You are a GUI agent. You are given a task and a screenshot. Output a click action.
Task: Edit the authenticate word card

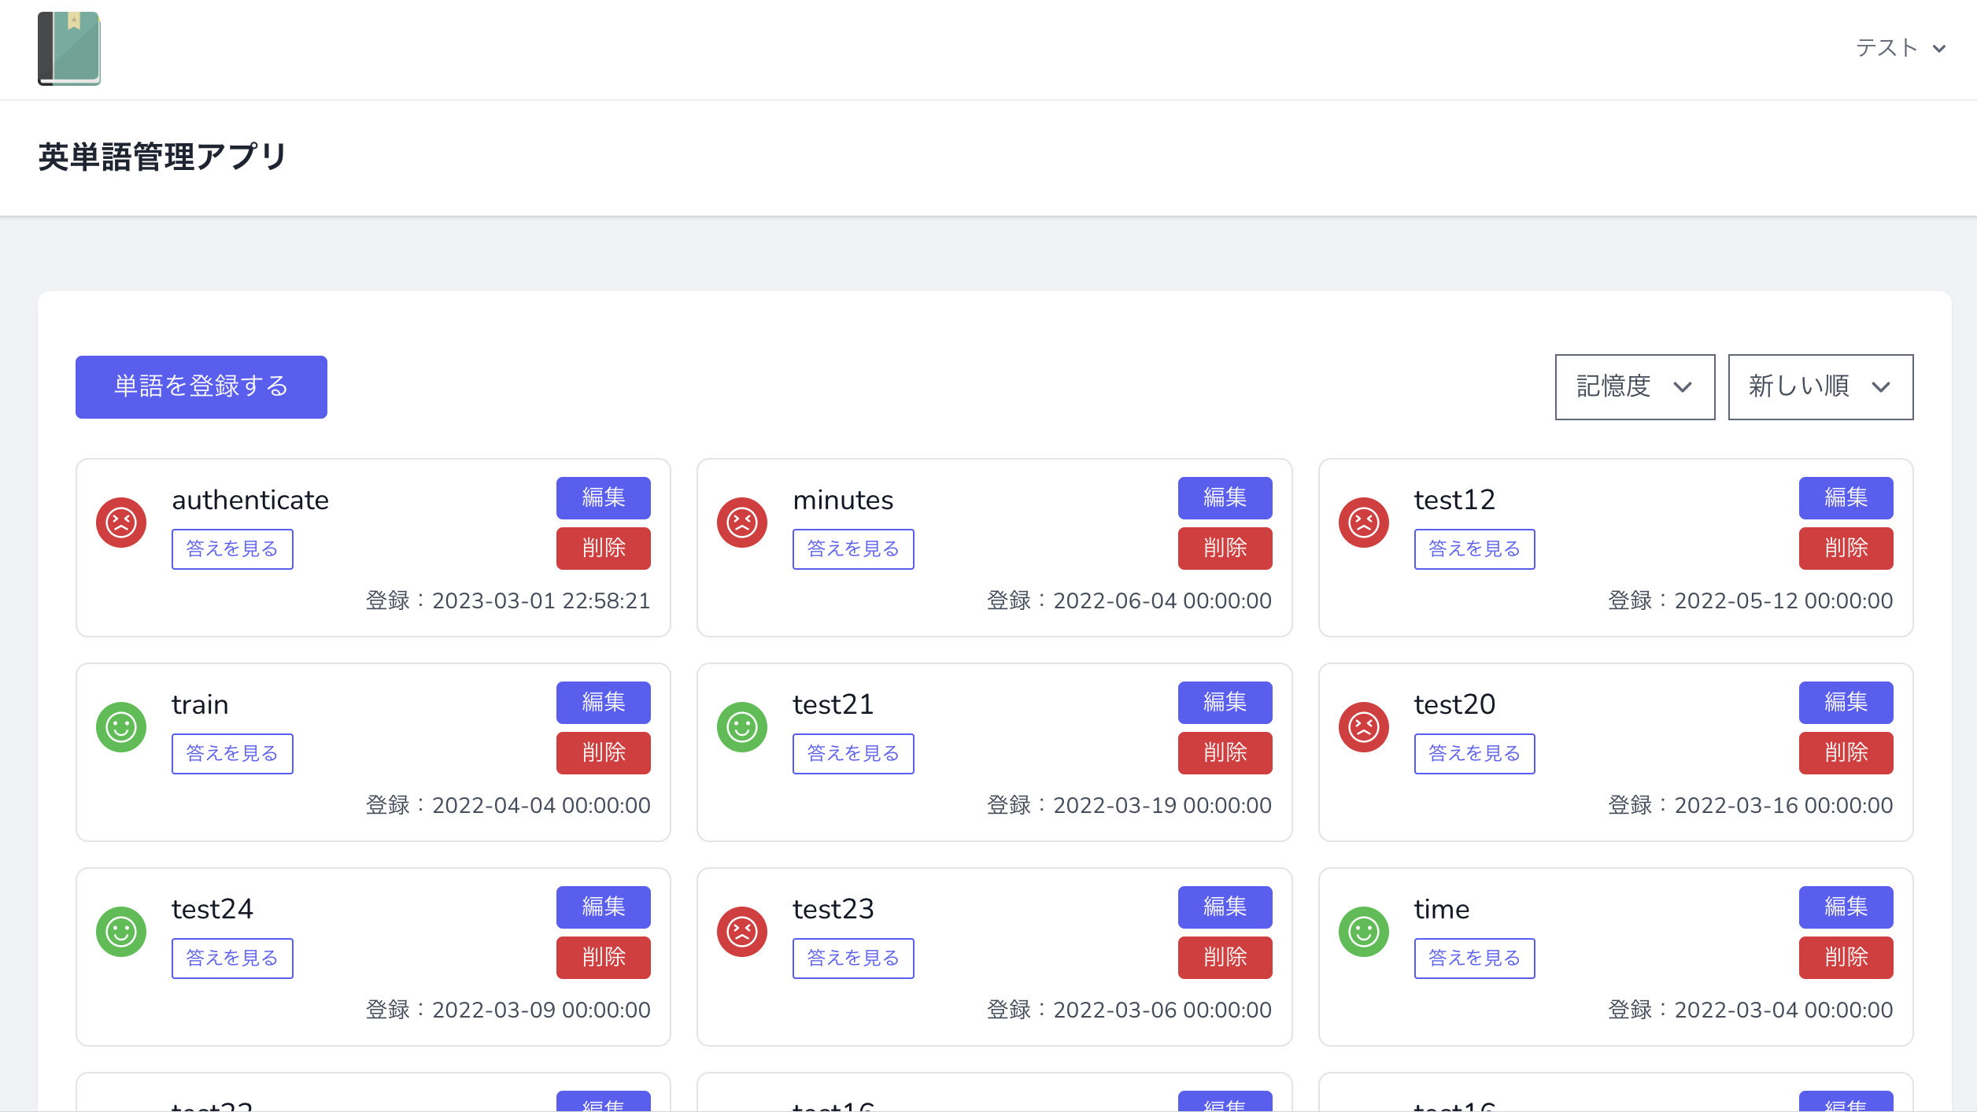tap(604, 497)
